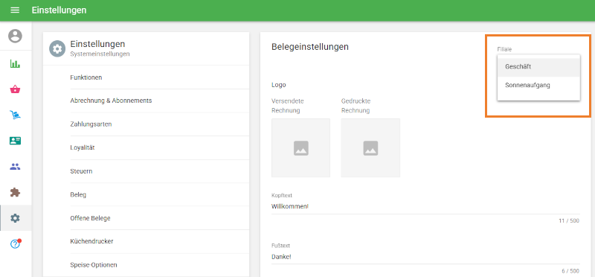Open the inventory hand truck icon

[15, 115]
